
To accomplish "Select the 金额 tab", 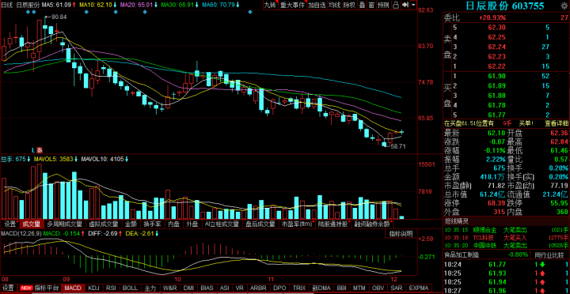I will [x=131, y=224].
